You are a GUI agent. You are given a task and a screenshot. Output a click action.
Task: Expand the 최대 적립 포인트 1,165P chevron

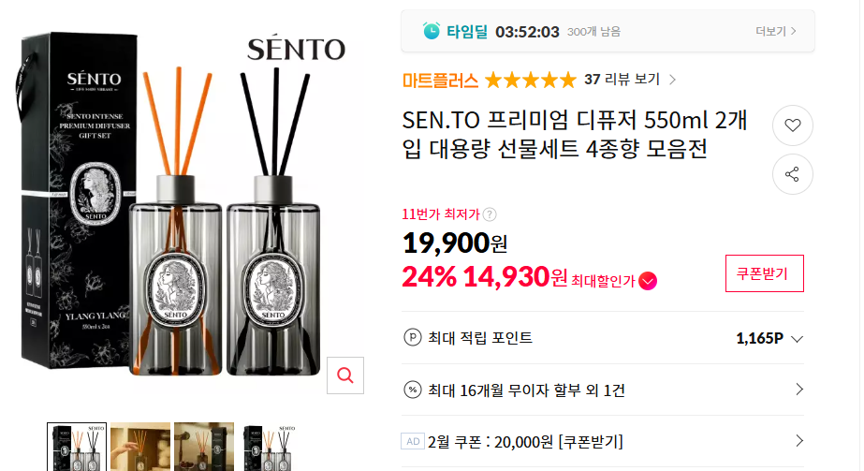797,339
